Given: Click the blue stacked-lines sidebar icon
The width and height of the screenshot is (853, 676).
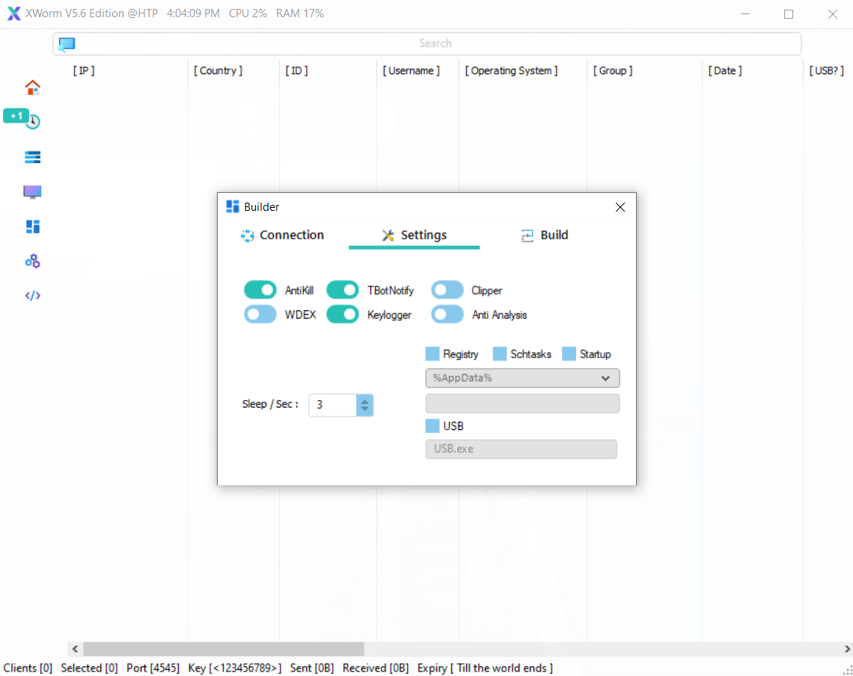Looking at the screenshot, I should pyautogui.click(x=33, y=157).
